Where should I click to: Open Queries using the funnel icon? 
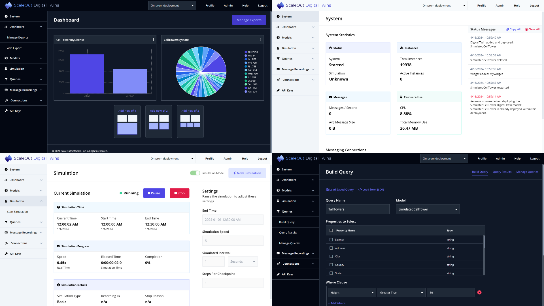click(x=6, y=79)
